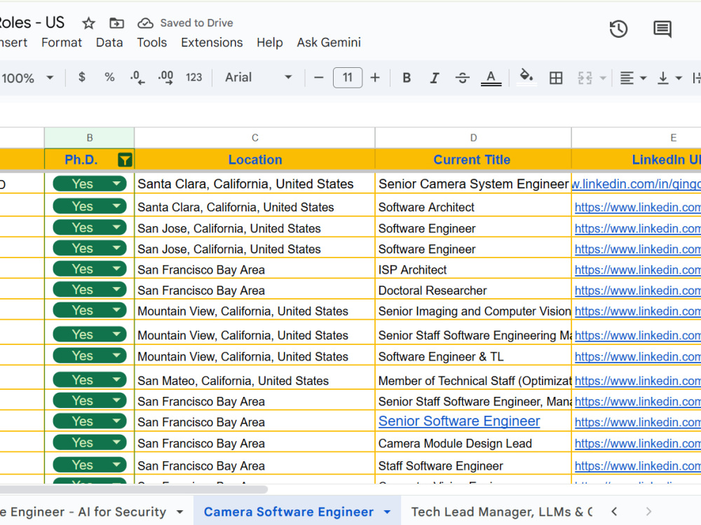This screenshot has width=701, height=525.
Task: Open the Tools menu
Action: (151, 43)
